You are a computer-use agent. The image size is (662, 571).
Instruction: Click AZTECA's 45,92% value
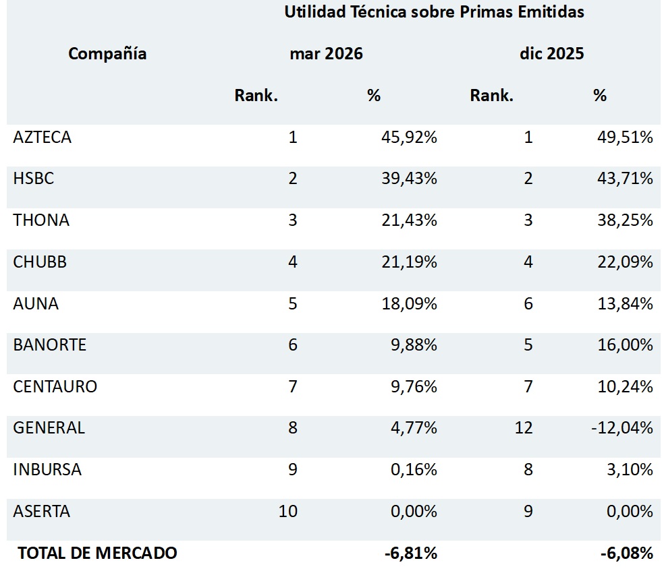409,137
